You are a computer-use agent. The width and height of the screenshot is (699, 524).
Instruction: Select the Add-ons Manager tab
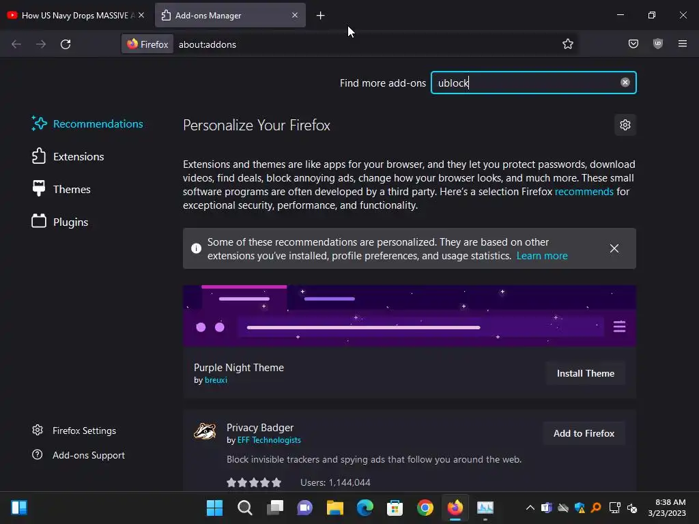[230, 15]
